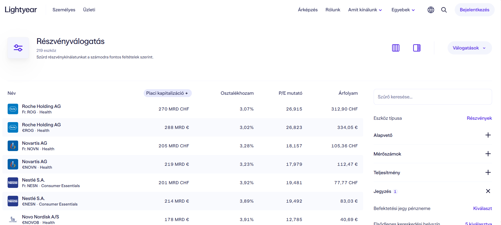The height and width of the screenshot is (225, 501).
Task: Click the Lightyear home logo
Action: pyautogui.click(x=21, y=10)
